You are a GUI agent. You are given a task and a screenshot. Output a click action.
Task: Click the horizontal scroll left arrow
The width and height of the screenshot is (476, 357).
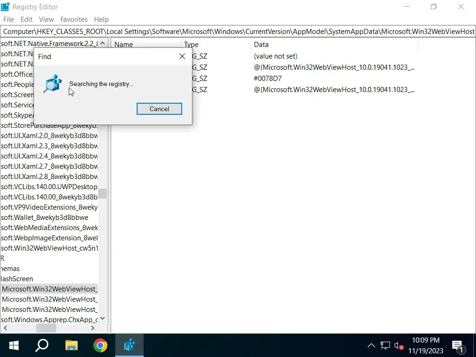click(x=5, y=328)
